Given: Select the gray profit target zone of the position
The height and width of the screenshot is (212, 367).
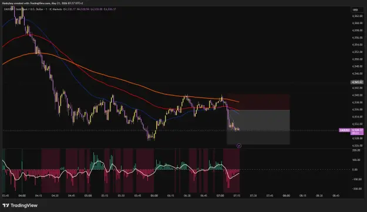Looking at the screenshot, I should (x=258, y=127).
